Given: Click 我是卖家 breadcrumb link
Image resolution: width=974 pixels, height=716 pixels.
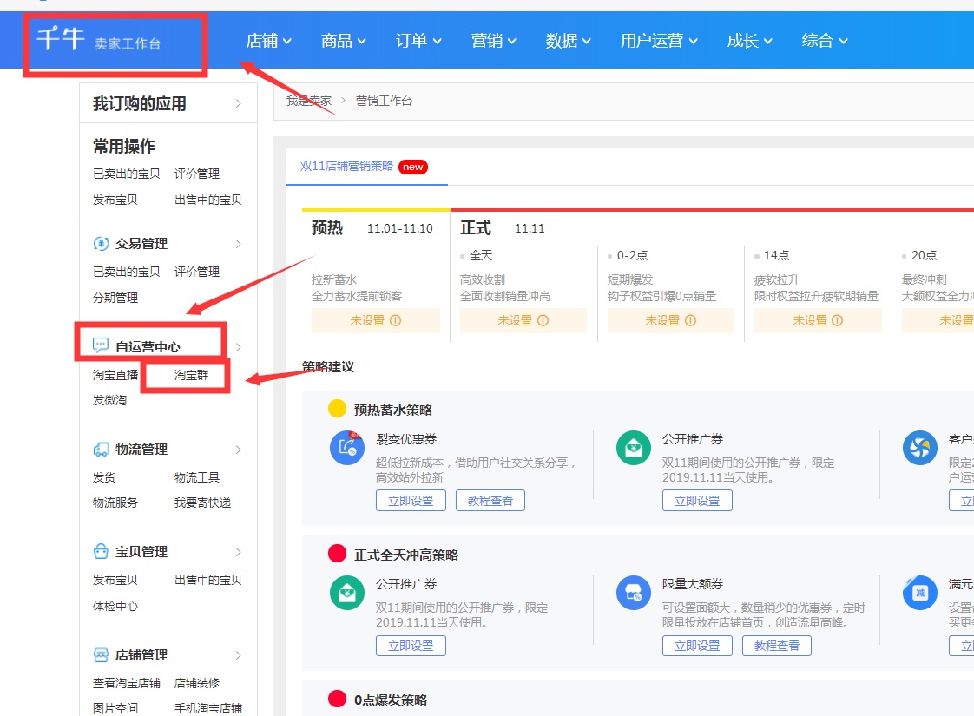Looking at the screenshot, I should pos(309,101).
